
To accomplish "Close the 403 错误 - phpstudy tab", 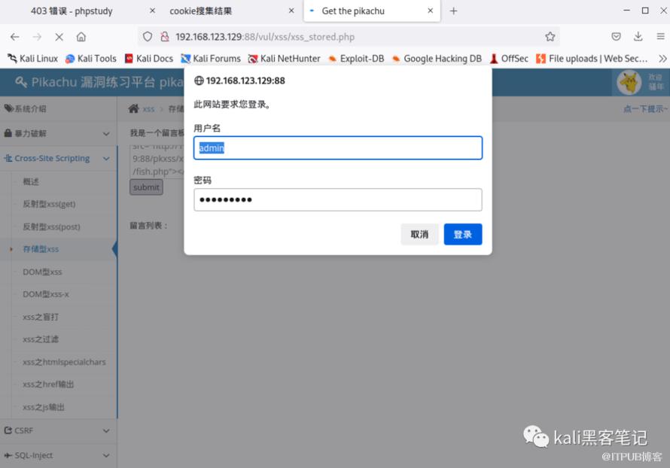I will point(153,11).
